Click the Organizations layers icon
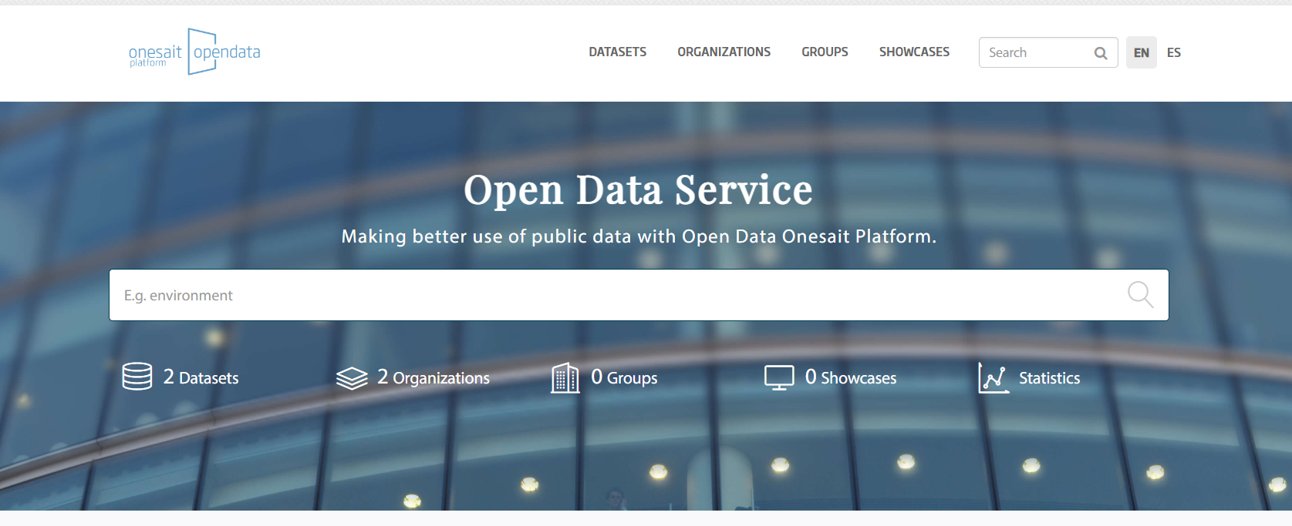 (x=352, y=378)
